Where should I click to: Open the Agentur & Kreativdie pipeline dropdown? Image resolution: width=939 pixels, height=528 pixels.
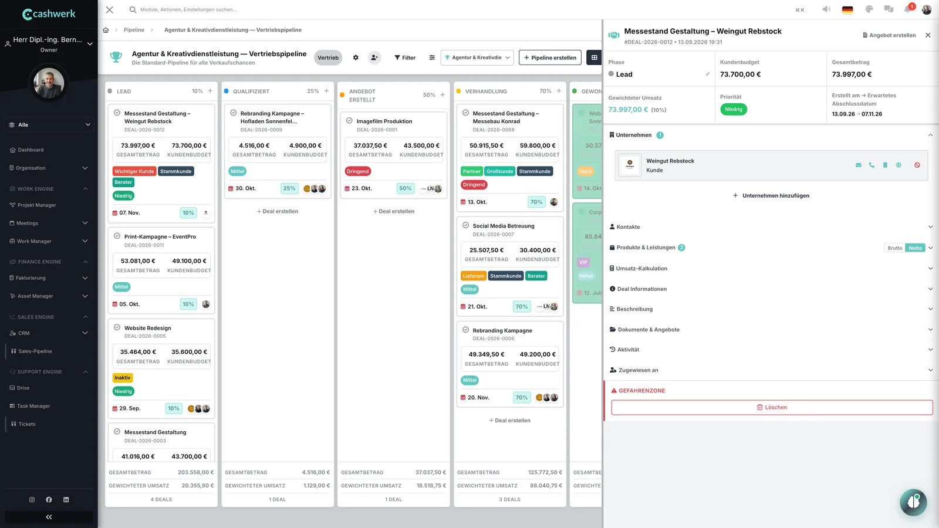[477, 57]
